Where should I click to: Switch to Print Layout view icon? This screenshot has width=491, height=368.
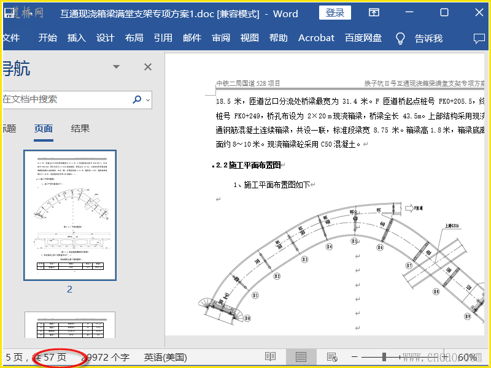(x=301, y=357)
